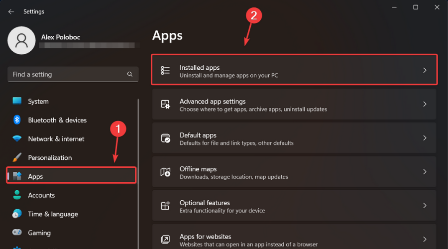This screenshot has width=448, height=249.
Task: Open Default apps via its chevron
Action: [425, 138]
